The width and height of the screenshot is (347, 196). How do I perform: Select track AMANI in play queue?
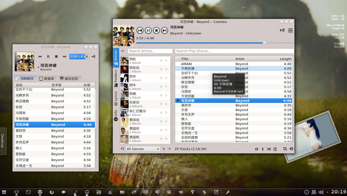(233, 64)
